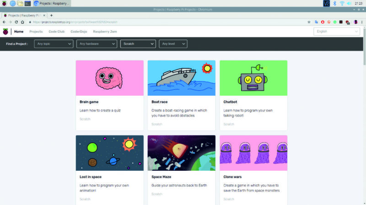Go back to the previous page
Screen dimensions: 366x205
[4, 22]
